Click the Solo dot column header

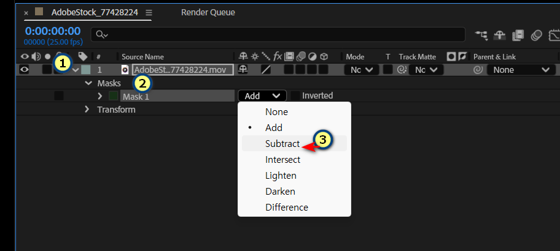click(47, 56)
